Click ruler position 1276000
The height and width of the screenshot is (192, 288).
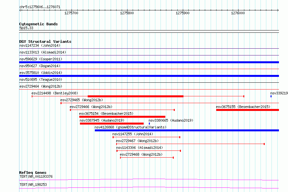[x=238, y=13]
